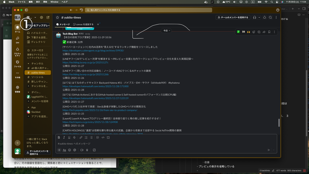Open more message actions menu
309x174 pixels.
(274, 32)
